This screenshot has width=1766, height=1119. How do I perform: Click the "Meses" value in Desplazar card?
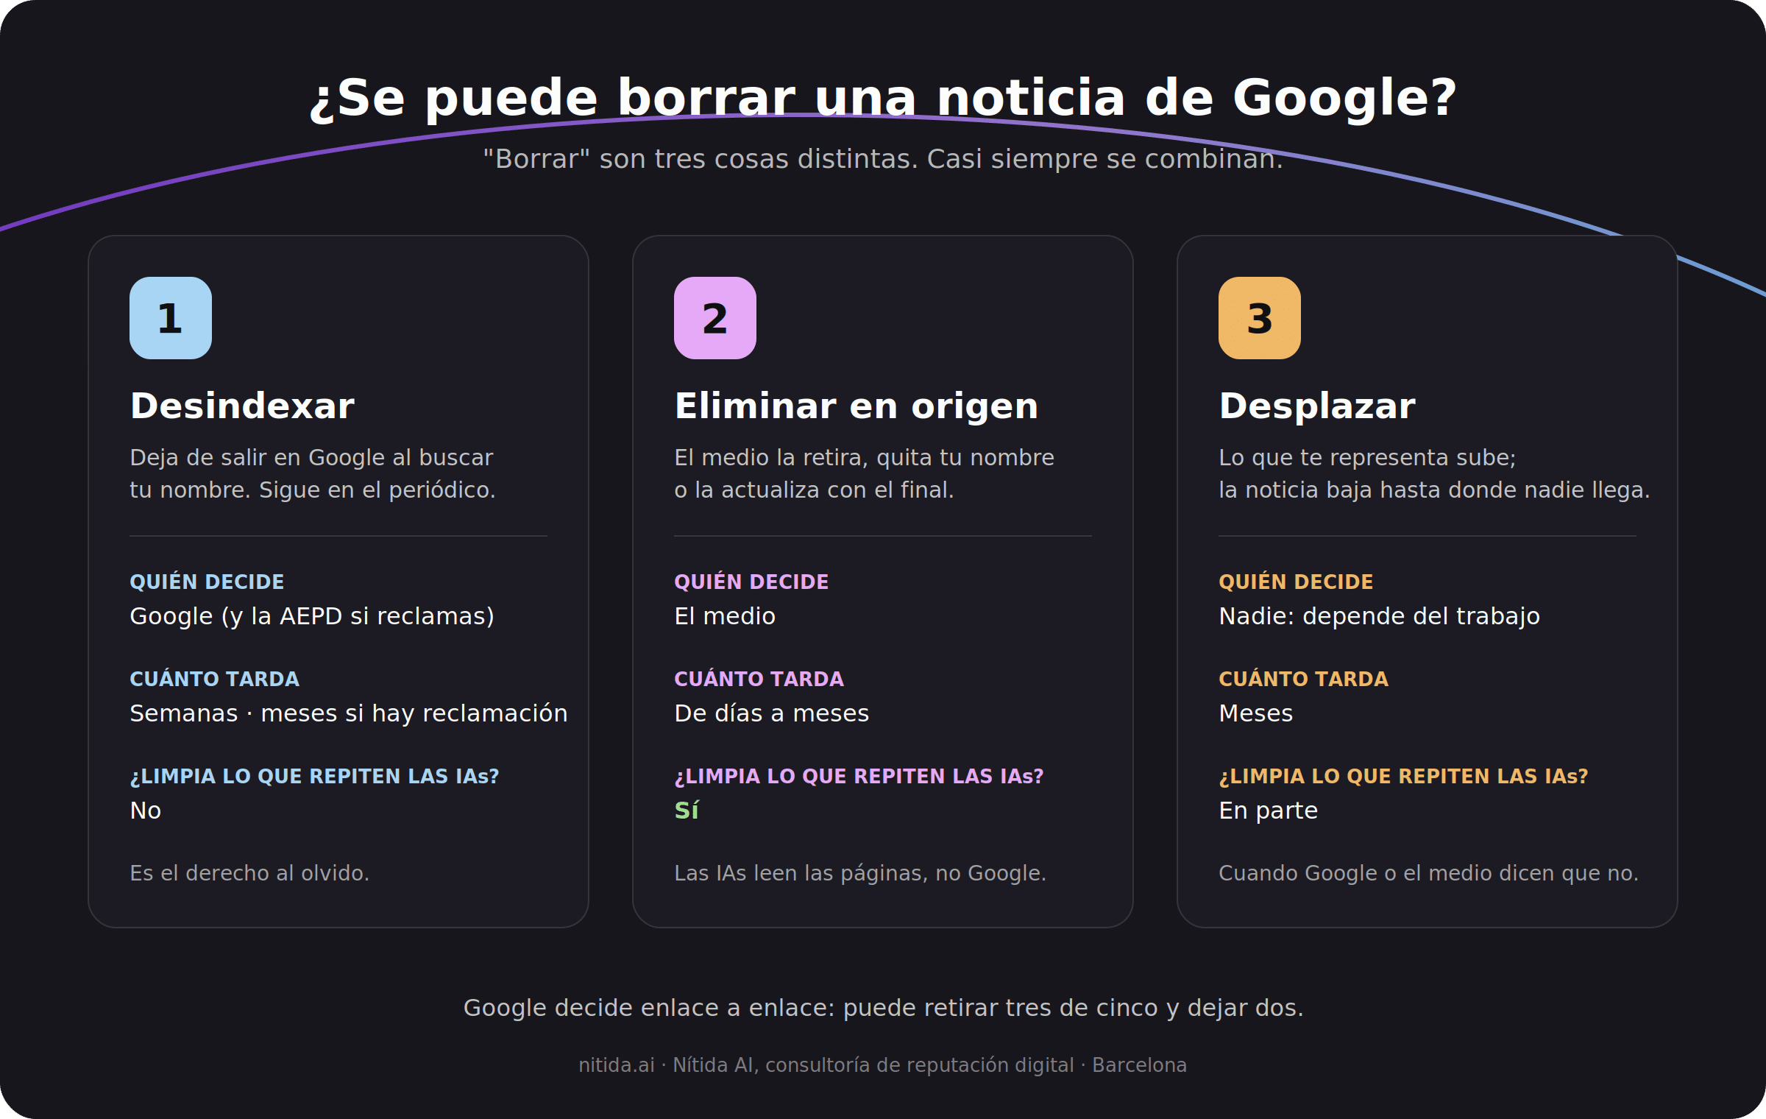1256,713
